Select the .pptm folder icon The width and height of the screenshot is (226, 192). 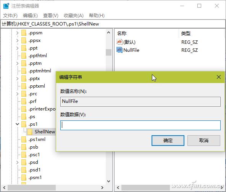[x=24, y=63]
